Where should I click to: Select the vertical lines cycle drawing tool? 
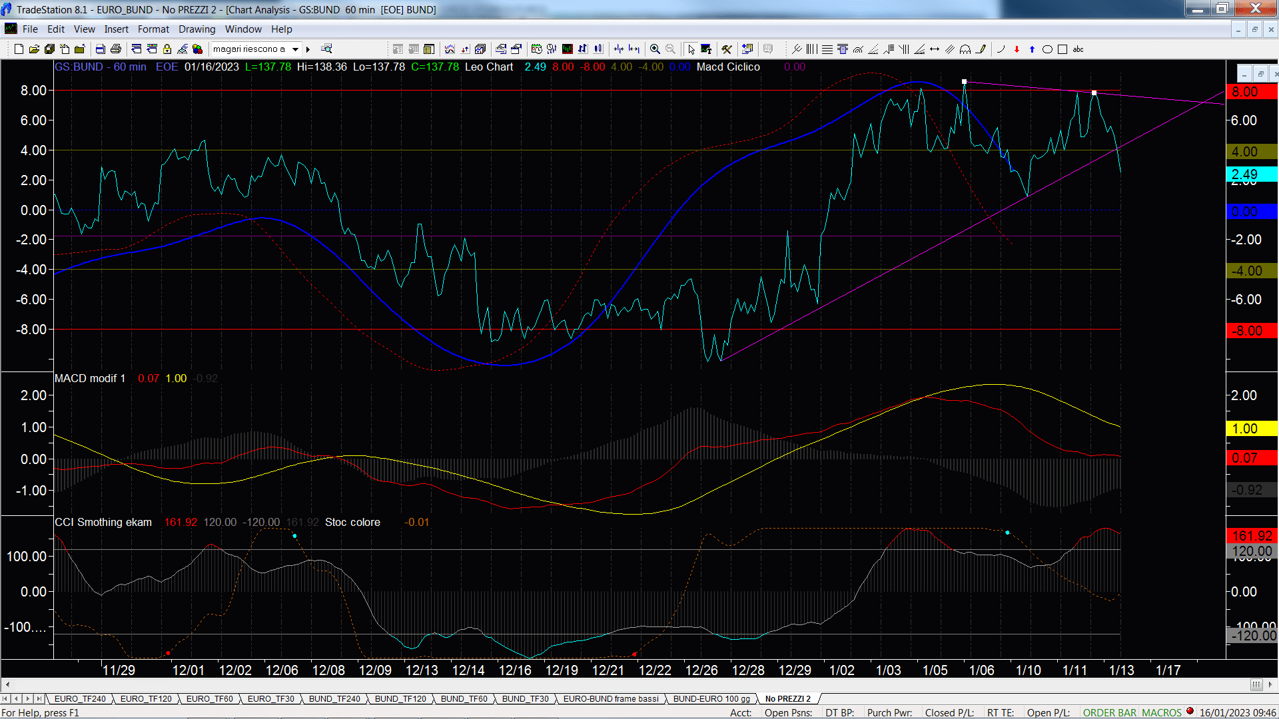[812, 49]
